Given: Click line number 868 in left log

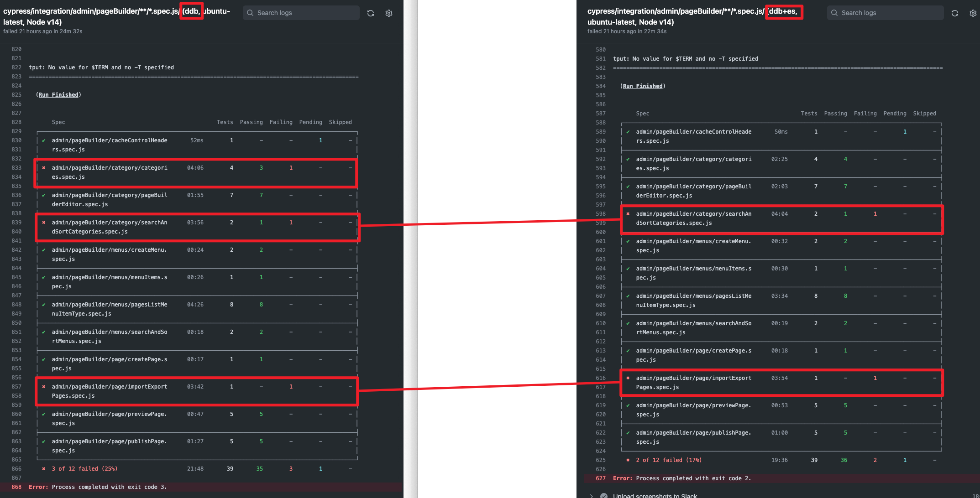Looking at the screenshot, I should click(x=16, y=487).
